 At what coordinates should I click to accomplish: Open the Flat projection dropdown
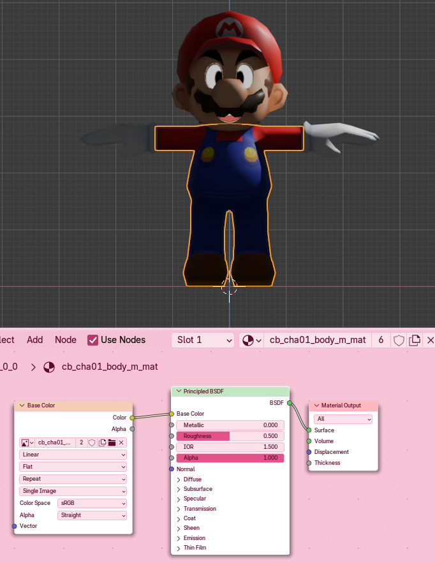click(73, 467)
